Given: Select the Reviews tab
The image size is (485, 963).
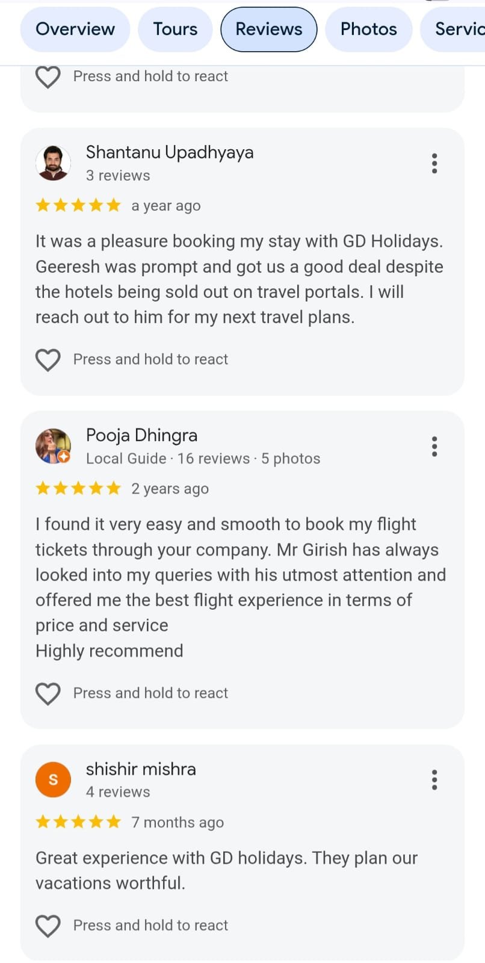Looking at the screenshot, I should [x=269, y=29].
